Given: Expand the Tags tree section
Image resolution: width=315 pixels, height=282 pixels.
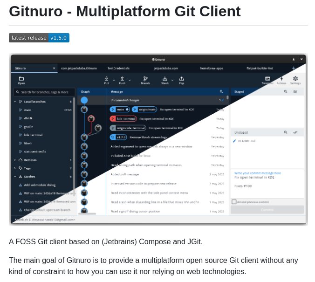Looking at the screenshot, I should (x=14, y=168).
